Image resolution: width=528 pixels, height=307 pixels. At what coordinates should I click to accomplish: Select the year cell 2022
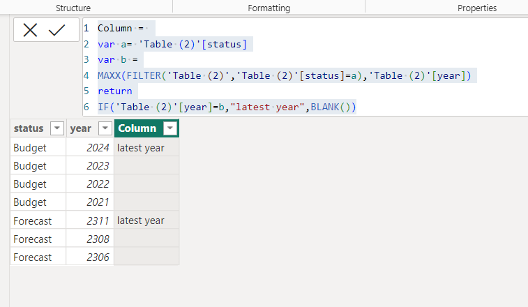[90, 184]
